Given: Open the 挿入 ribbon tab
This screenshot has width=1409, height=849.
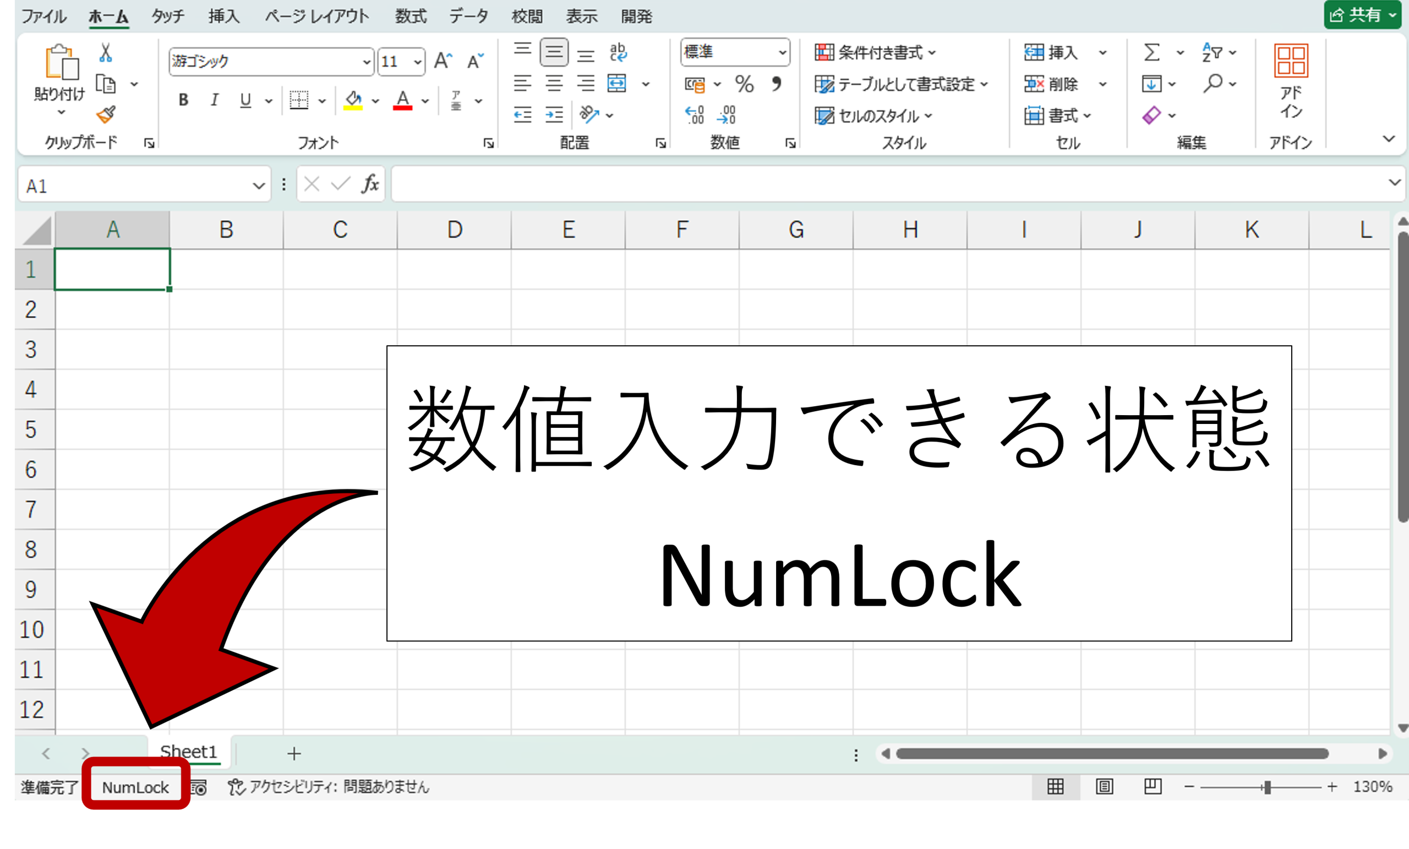Looking at the screenshot, I should click(223, 16).
